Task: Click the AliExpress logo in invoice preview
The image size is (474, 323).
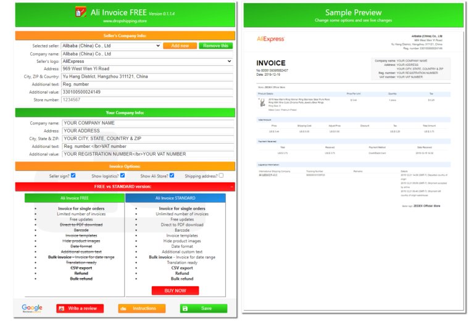Action: [270, 39]
